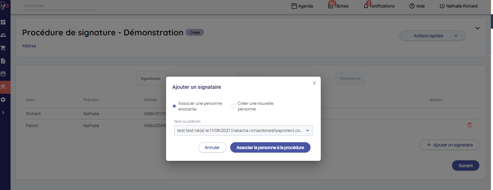Open the dashboard grid icon in sidebar

[3, 22]
